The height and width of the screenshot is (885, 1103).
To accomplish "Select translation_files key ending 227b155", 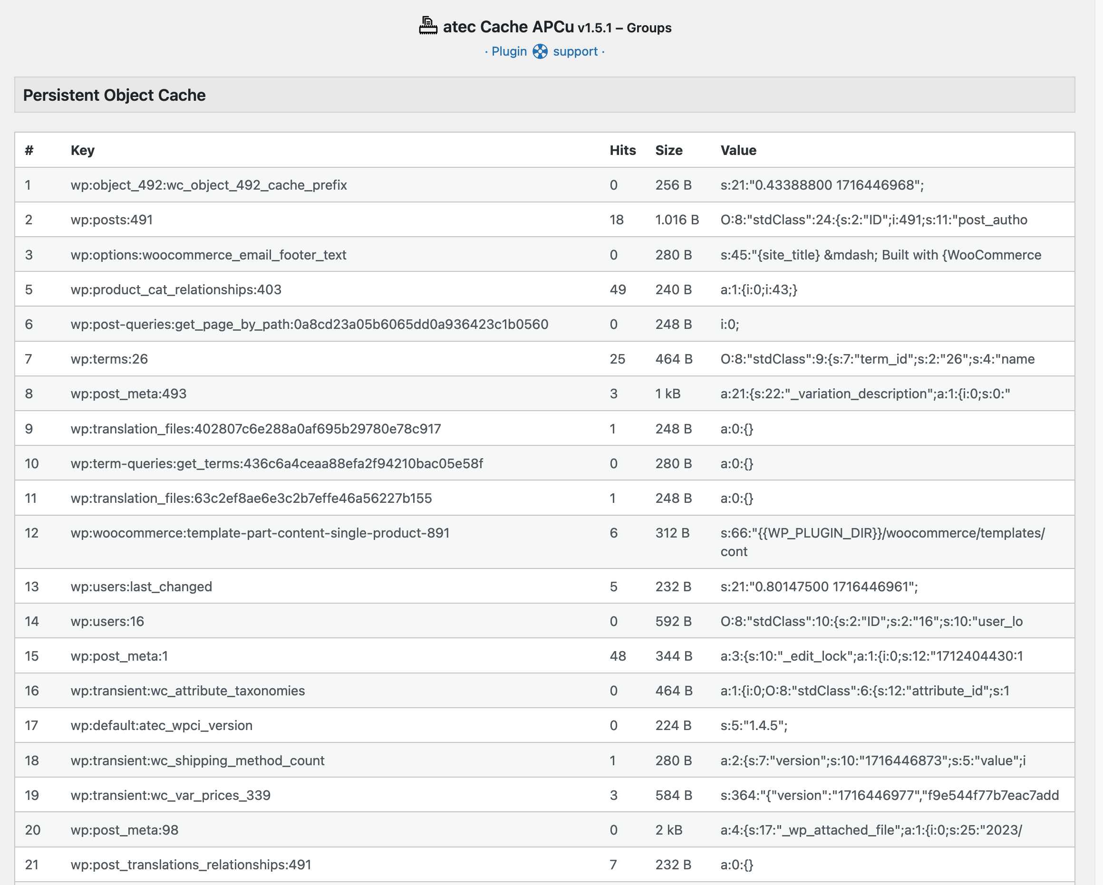I will click(x=251, y=498).
